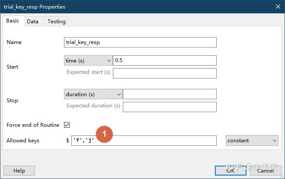The height and width of the screenshot is (179, 285).
Task: Open the Data tab
Action: click(x=32, y=22)
